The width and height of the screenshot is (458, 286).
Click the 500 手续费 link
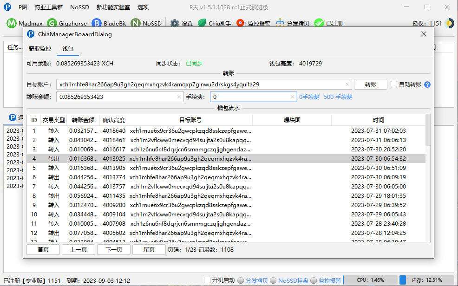(338, 97)
